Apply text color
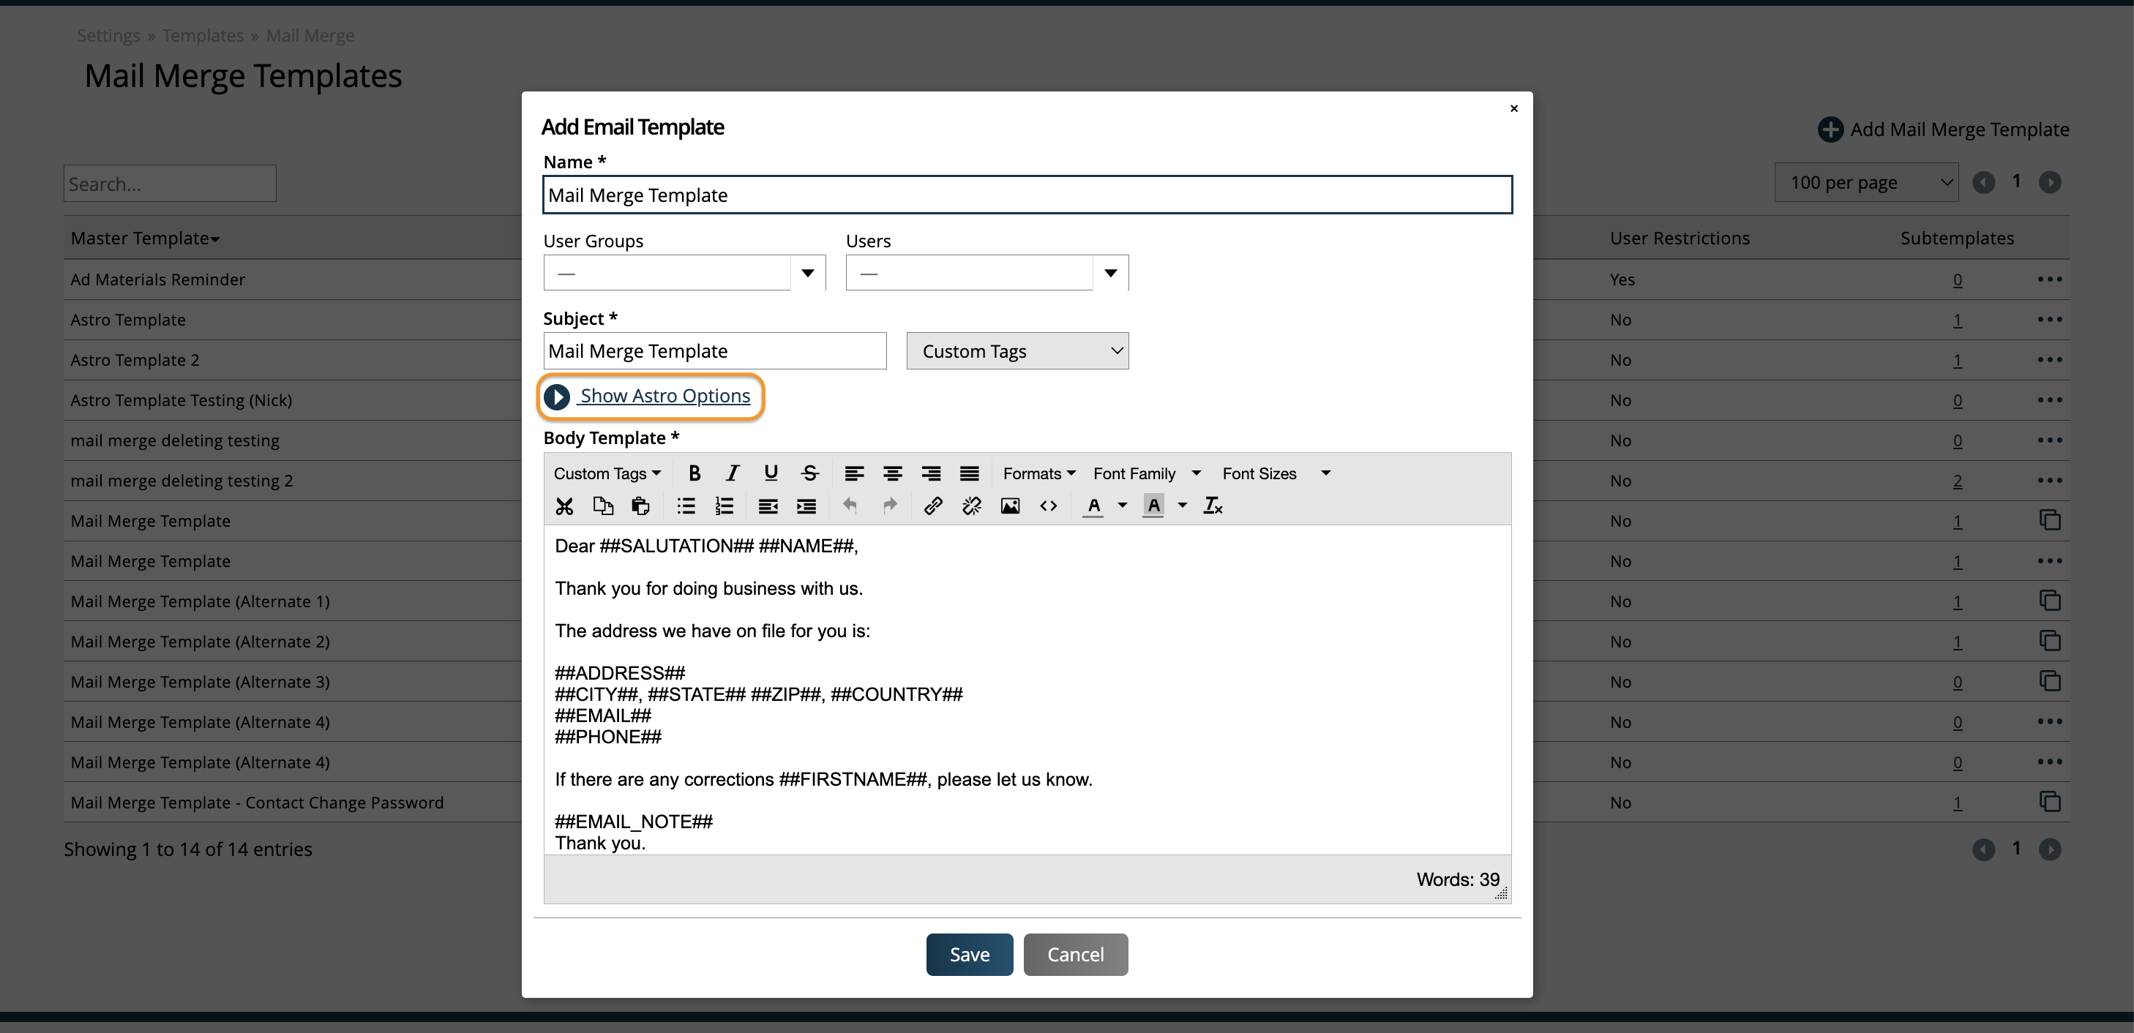This screenshot has height=1033, width=2134. [1093, 506]
